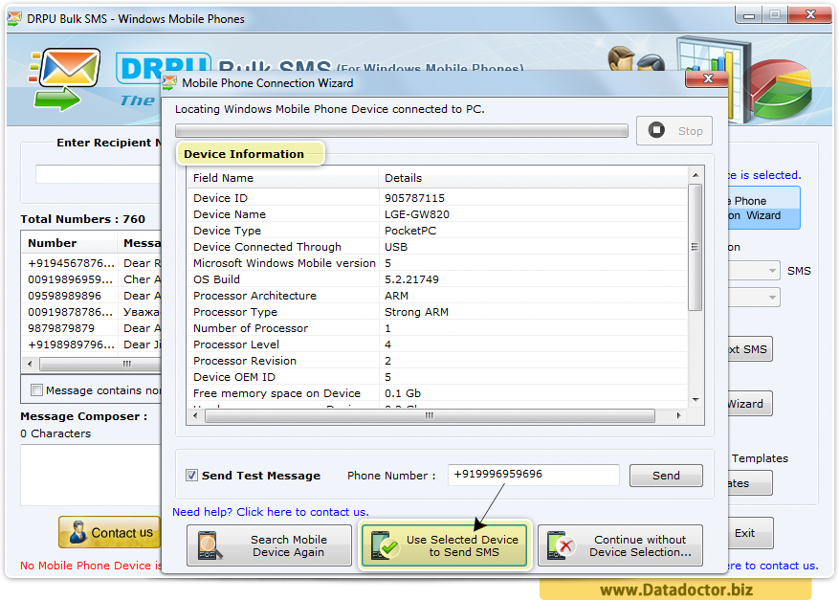Uncheck the Send Test Message checkbox

(191, 475)
